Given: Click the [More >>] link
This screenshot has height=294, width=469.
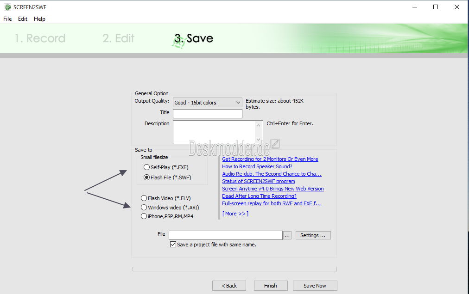Looking at the screenshot, I should coord(235,214).
